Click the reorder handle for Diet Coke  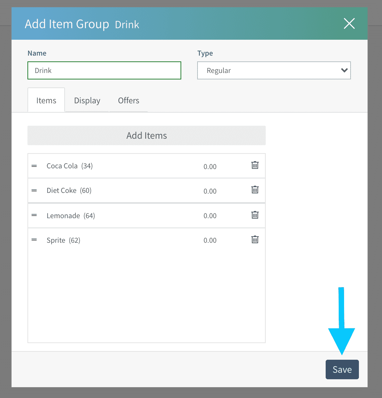pos(34,190)
